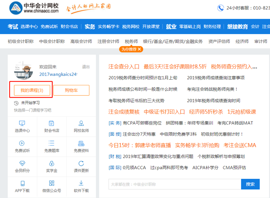Click the 24-hour customer service phone icon
The image size is (270, 198).
coord(221,8)
